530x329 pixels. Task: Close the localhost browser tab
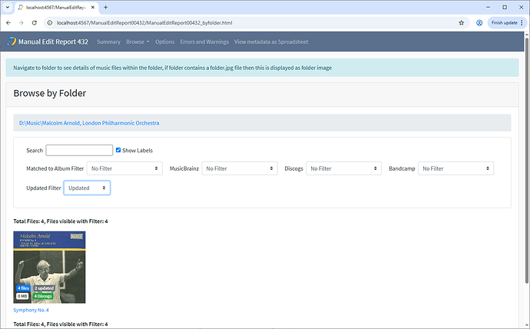point(93,7)
